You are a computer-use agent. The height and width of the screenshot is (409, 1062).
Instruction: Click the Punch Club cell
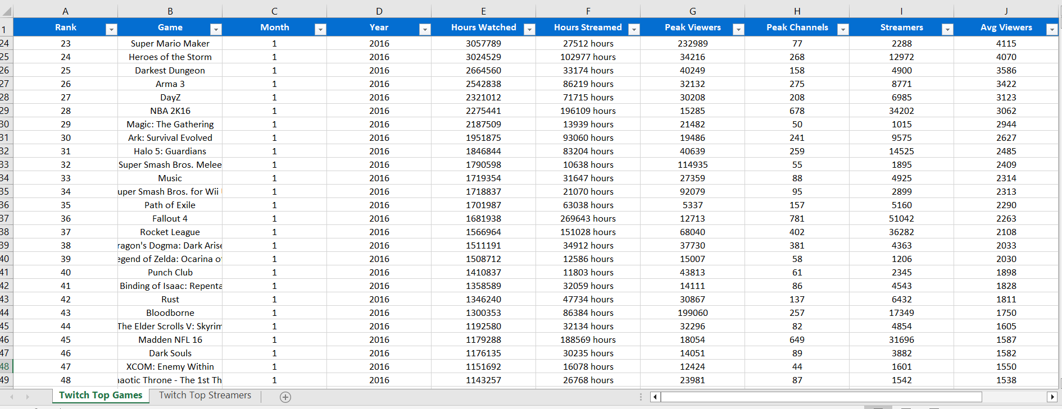point(170,272)
